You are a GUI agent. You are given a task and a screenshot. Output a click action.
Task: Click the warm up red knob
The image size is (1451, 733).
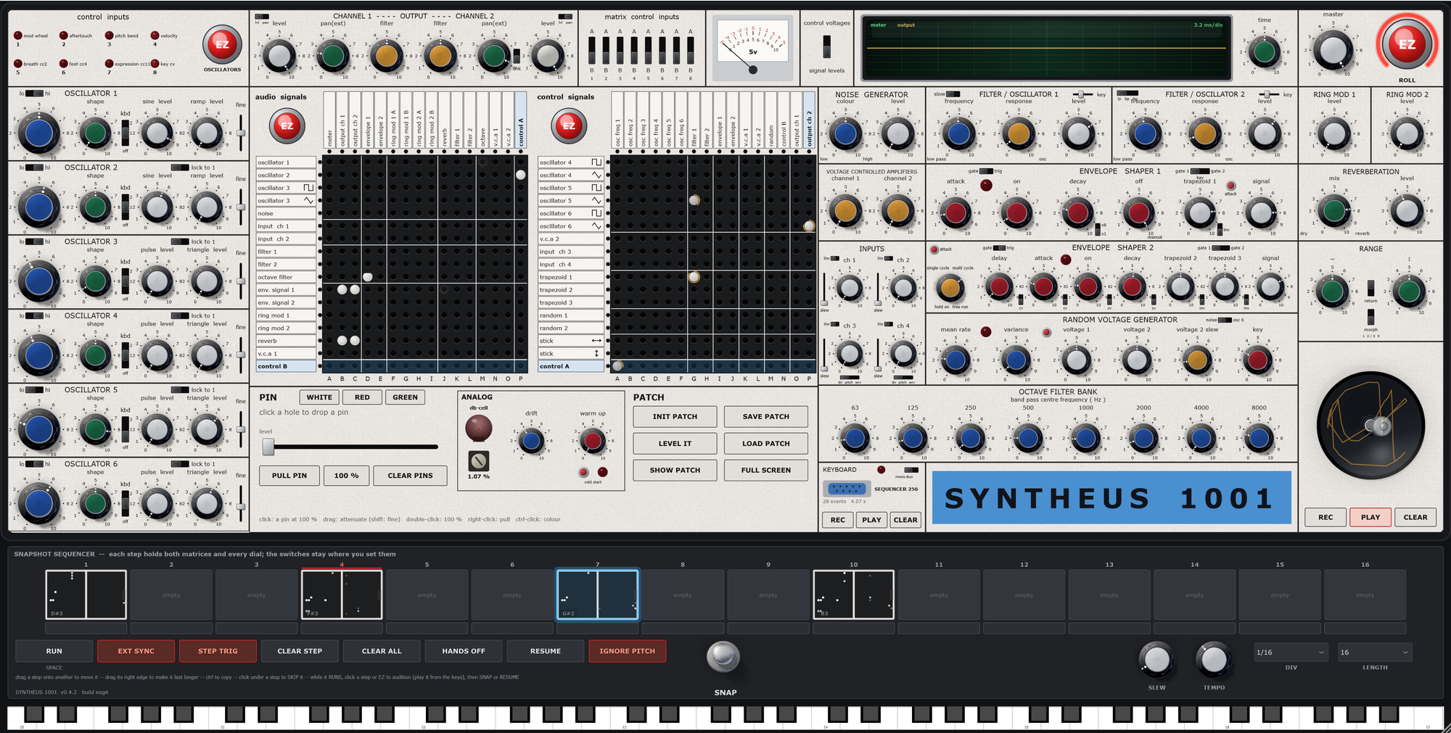(593, 440)
